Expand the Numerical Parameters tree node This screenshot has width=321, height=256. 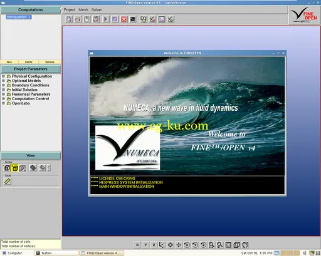(x=3, y=95)
